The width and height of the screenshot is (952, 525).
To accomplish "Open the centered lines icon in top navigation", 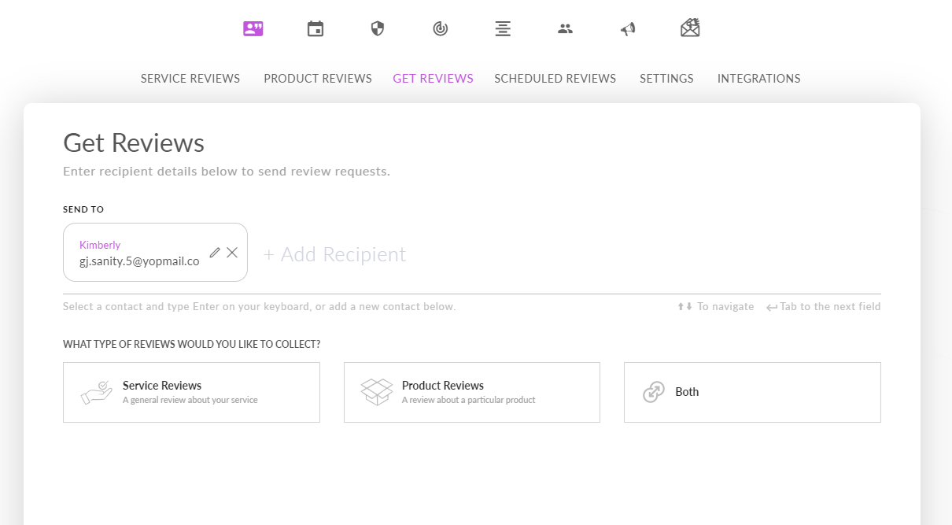I will click(503, 29).
